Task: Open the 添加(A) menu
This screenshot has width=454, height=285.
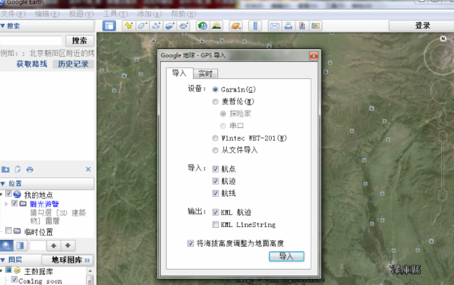Action: tap(149, 14)
